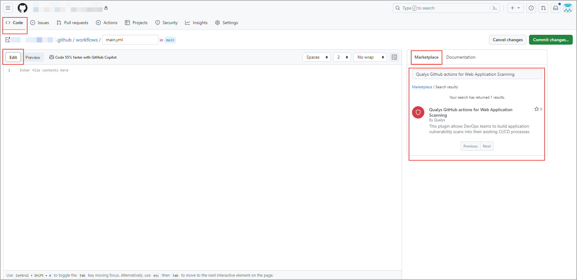This screenshot has width=577, height=280.
Task: Open the Insights tab
Action: tap(196, 23)
